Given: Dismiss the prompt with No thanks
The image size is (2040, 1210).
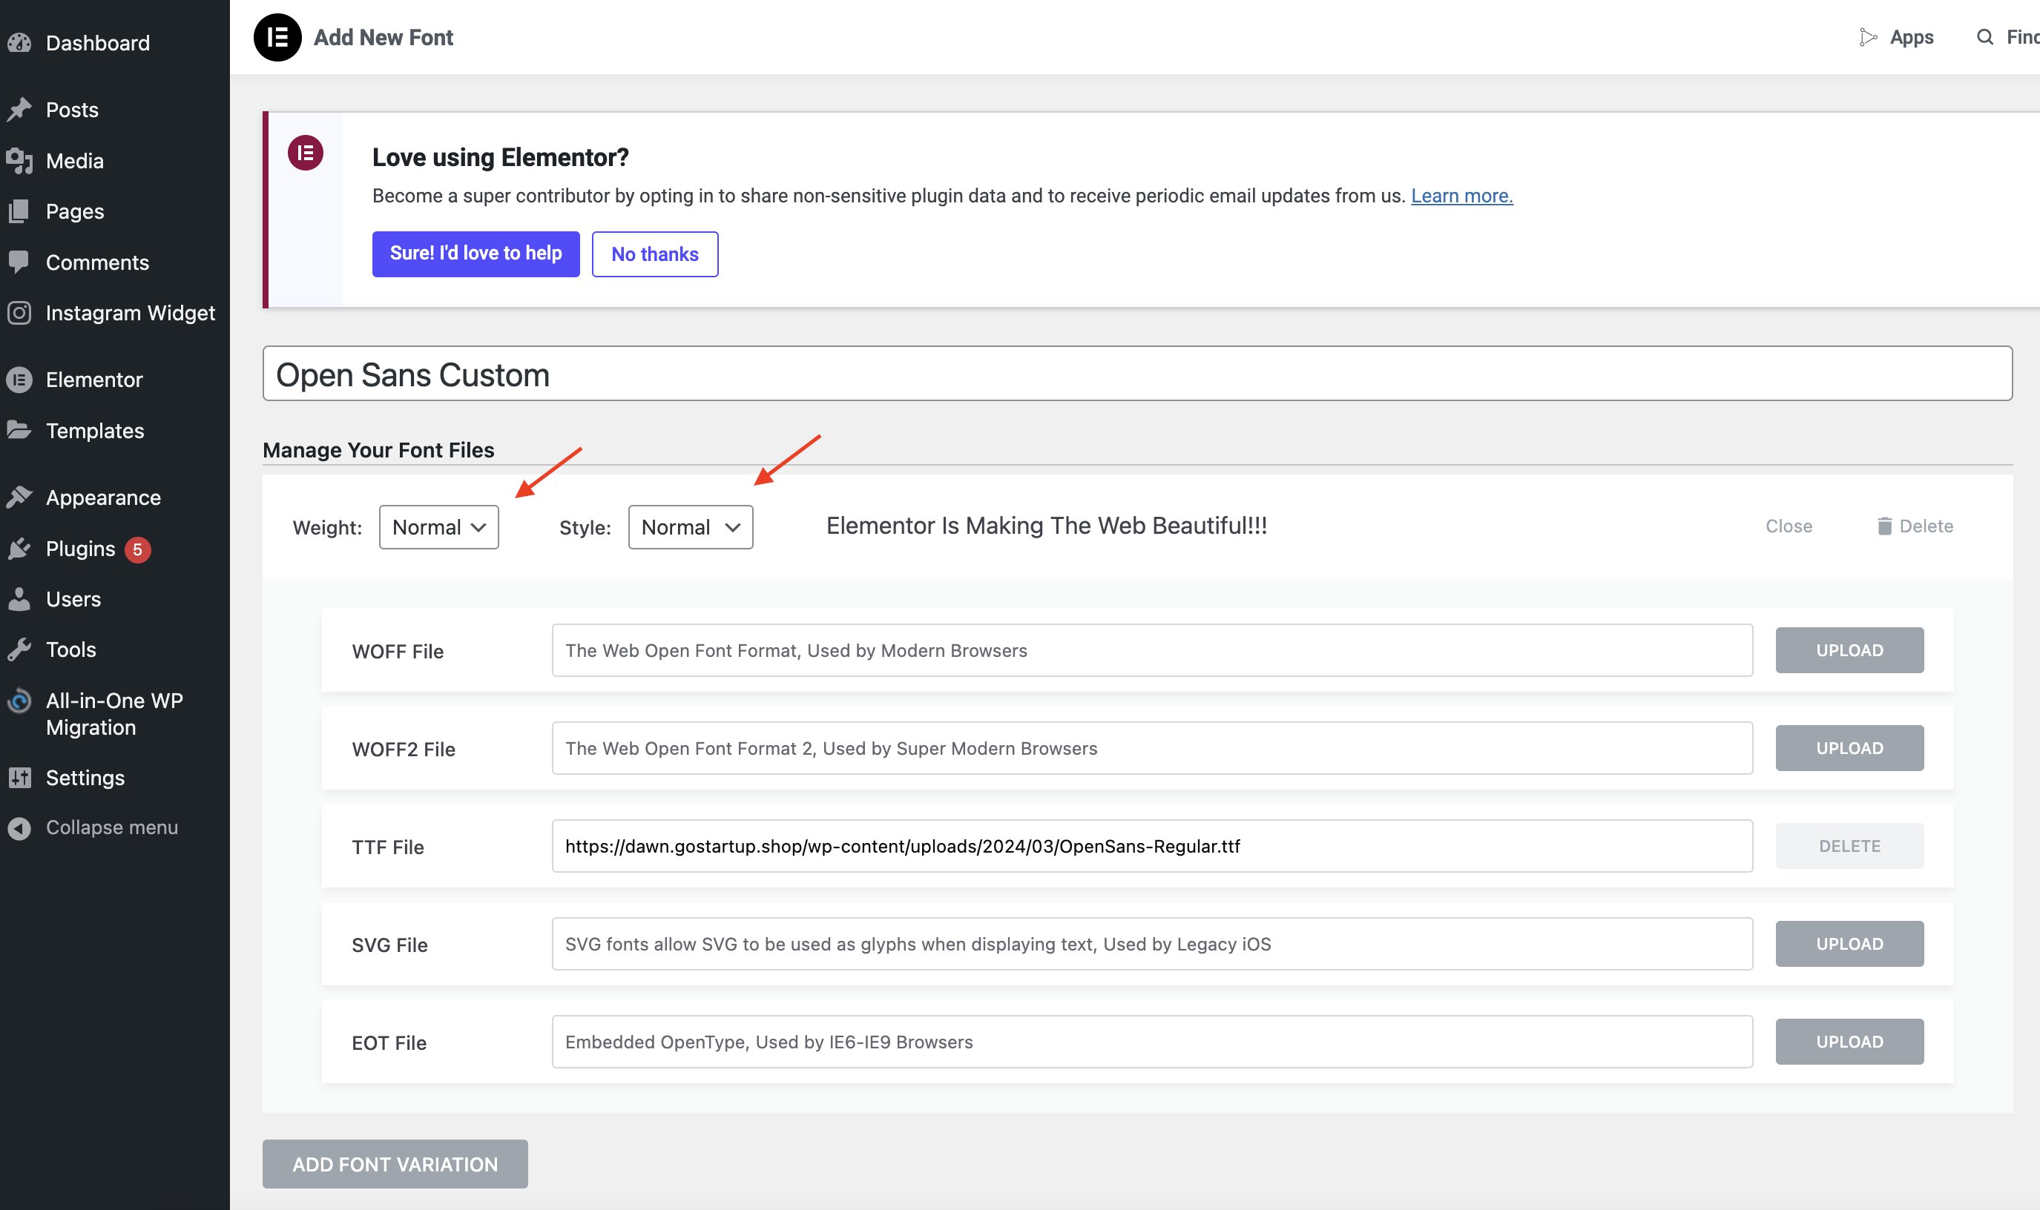Looking at the screenshot, I should click(x=655, y=254).
